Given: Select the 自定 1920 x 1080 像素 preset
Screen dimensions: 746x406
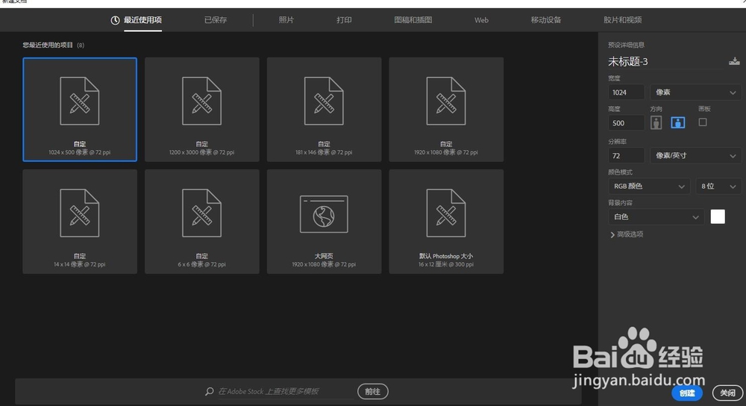Looking at the screenshot, I should (x=446, y=110).
